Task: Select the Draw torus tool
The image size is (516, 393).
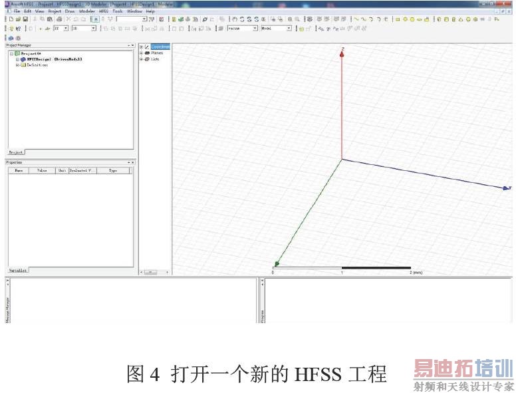Action: (475, 19)
